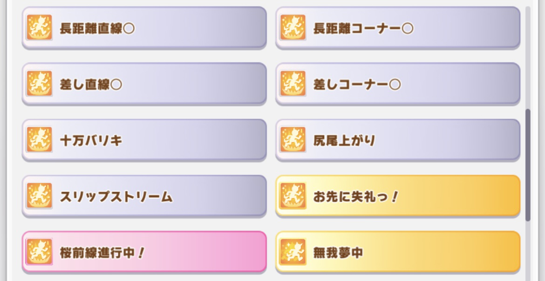This screenshot has height=281, width=545.
Task: Open the スリップストリーム skill details
Action: click(x=144, y=196)
